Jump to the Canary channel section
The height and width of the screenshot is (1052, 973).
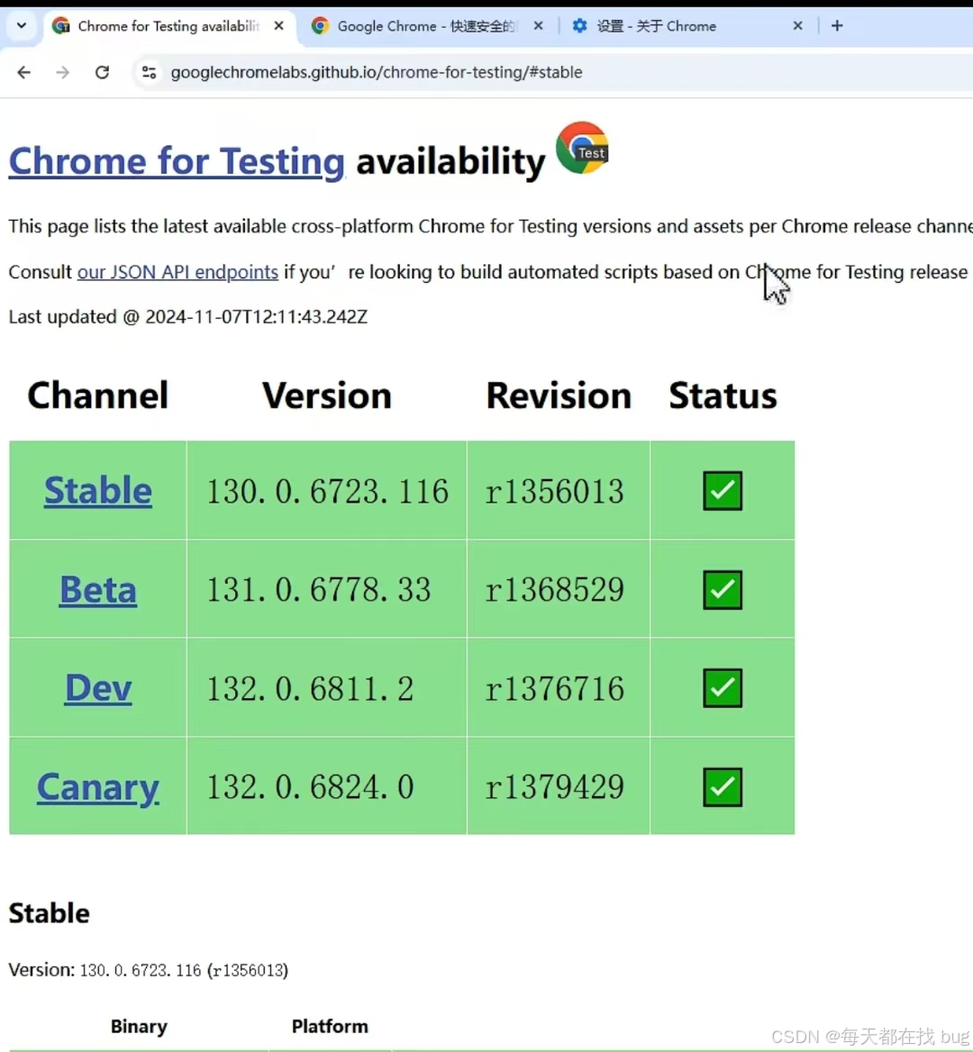(x=98, y=787)
